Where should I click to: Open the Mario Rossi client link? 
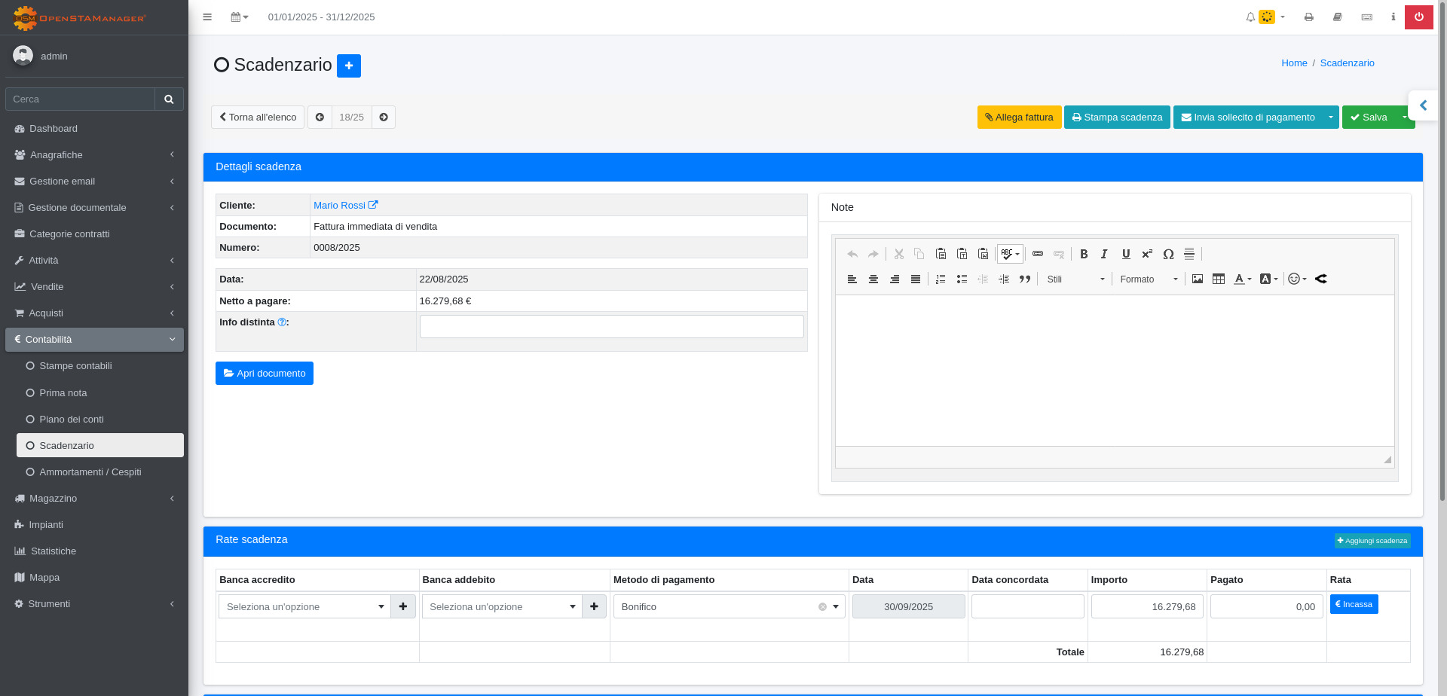click(x=345, y=205)
